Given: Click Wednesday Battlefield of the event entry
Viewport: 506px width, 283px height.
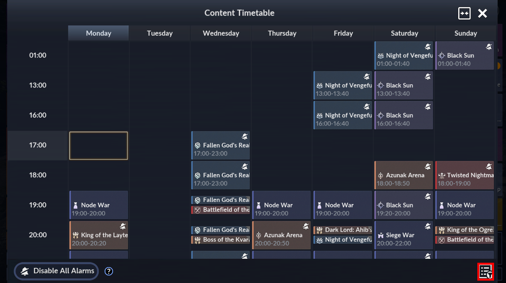Looking at the screenshot, I should [221, 210].
